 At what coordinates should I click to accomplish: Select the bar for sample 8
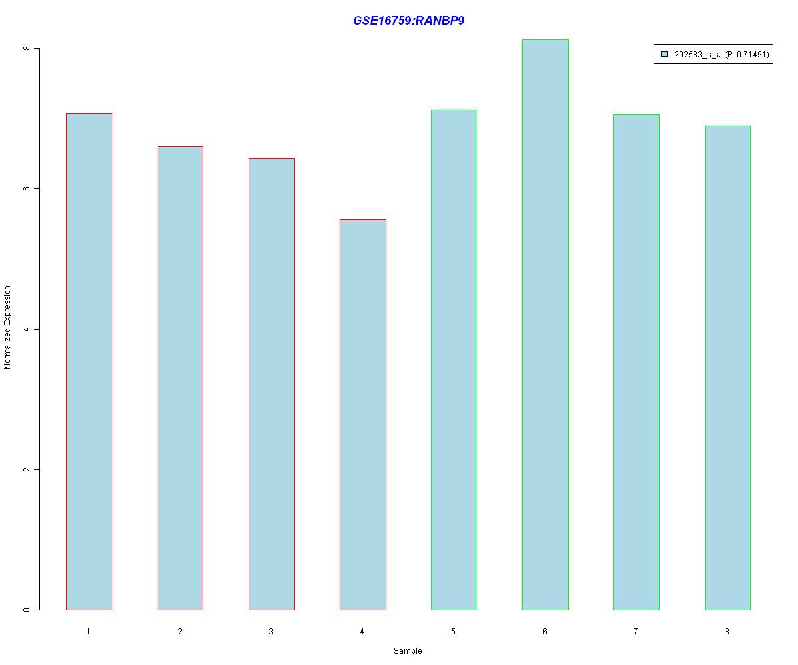coord(728,368)
